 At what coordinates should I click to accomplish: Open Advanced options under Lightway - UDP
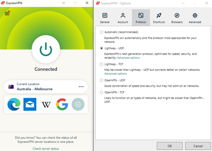tap(128, 58)
